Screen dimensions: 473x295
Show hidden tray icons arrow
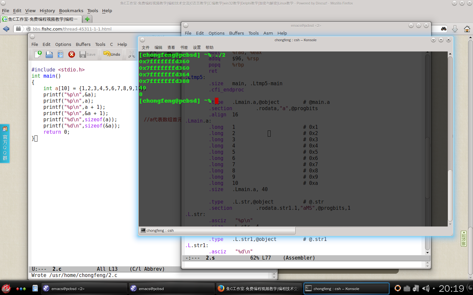point(434,288)
